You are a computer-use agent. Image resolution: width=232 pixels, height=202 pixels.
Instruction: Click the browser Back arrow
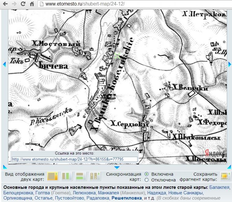[5, 5]
